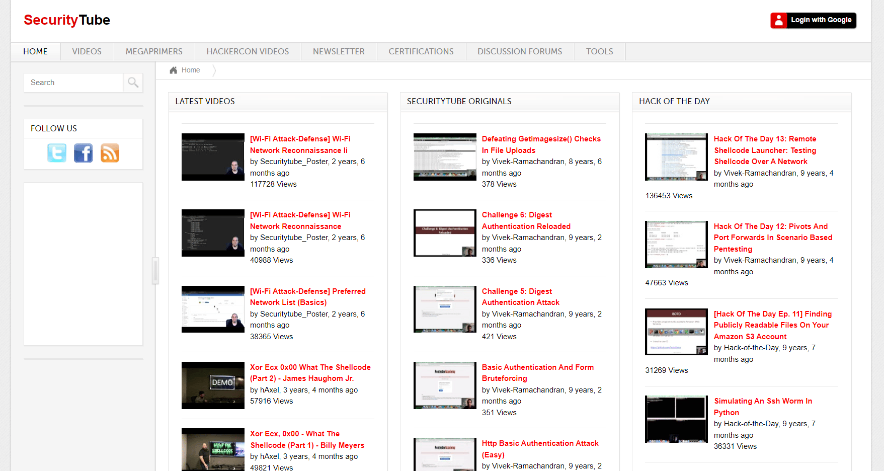This screenshot has width=884, height=471.
Task: Click the LATEST VIDEOS heading
Action: point(205,101)
